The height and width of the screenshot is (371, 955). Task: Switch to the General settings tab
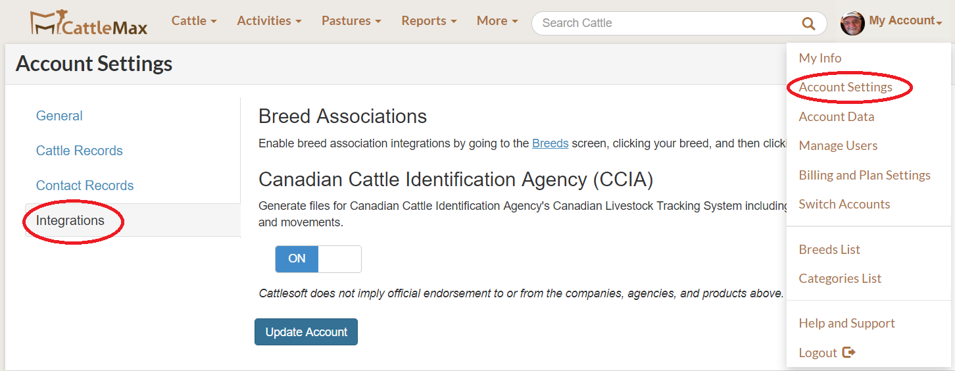(59, 116)
